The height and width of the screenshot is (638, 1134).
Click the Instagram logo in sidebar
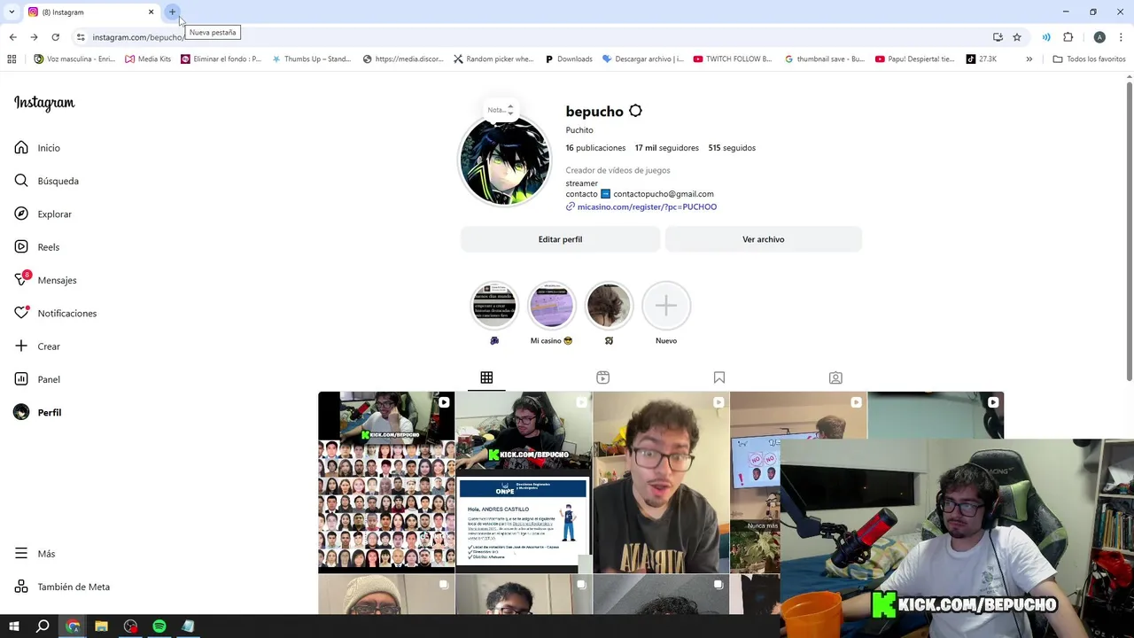tap(44, 103)
